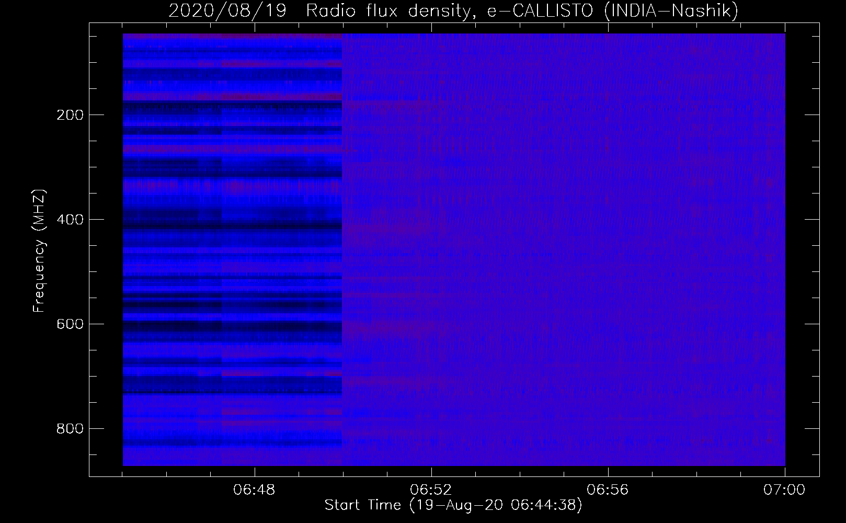This screenshot has width=846, height=523.
Task: Click the plot title 'Radio flux density, e-CALLISTO (INDIA-Nashik)'
Action: click(522, 11)
